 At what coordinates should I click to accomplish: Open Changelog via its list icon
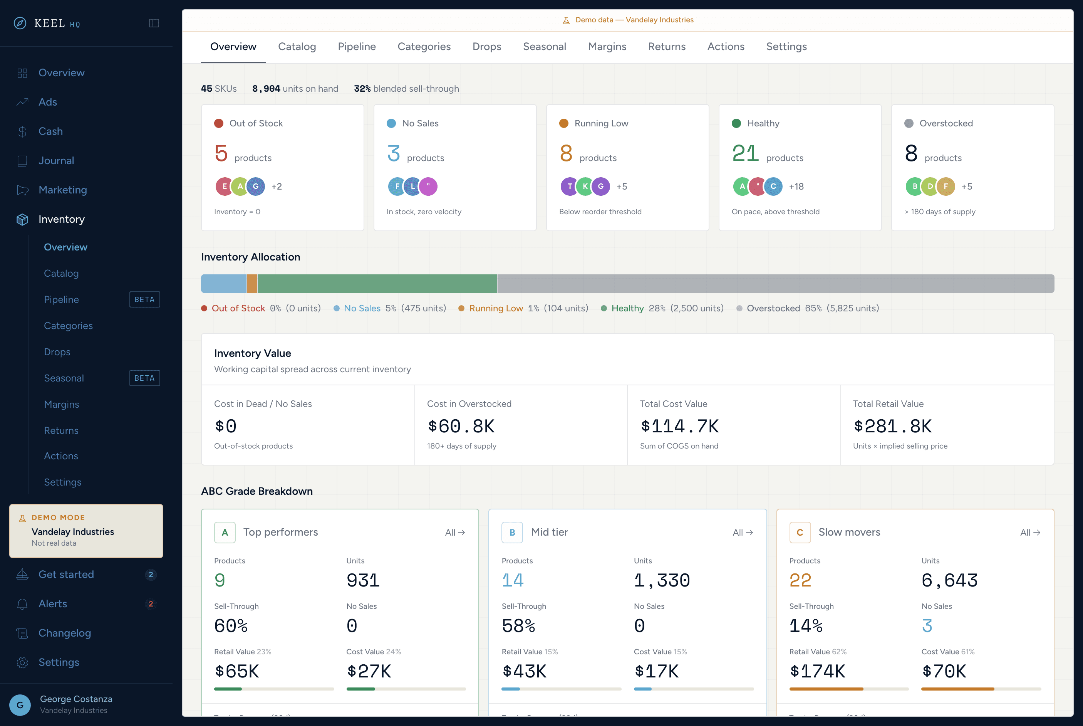pos(22,633)
